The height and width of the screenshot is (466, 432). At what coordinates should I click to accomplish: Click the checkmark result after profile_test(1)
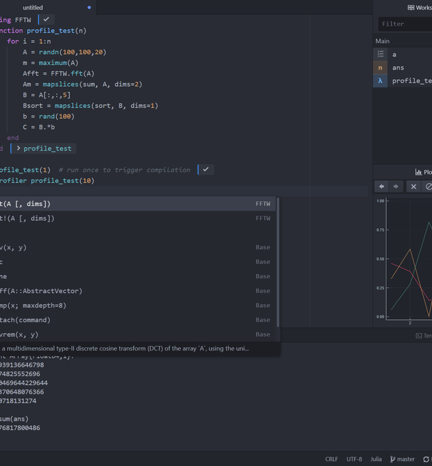point(206,170)
